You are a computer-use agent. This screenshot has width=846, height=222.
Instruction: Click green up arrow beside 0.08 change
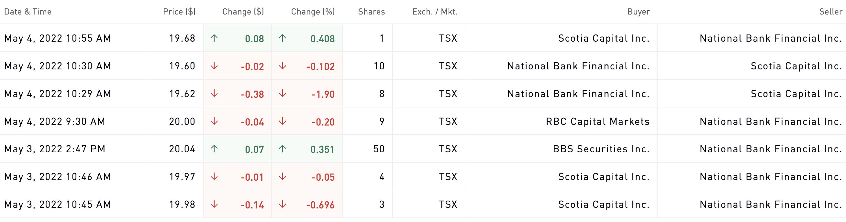[x=214, y=38]
